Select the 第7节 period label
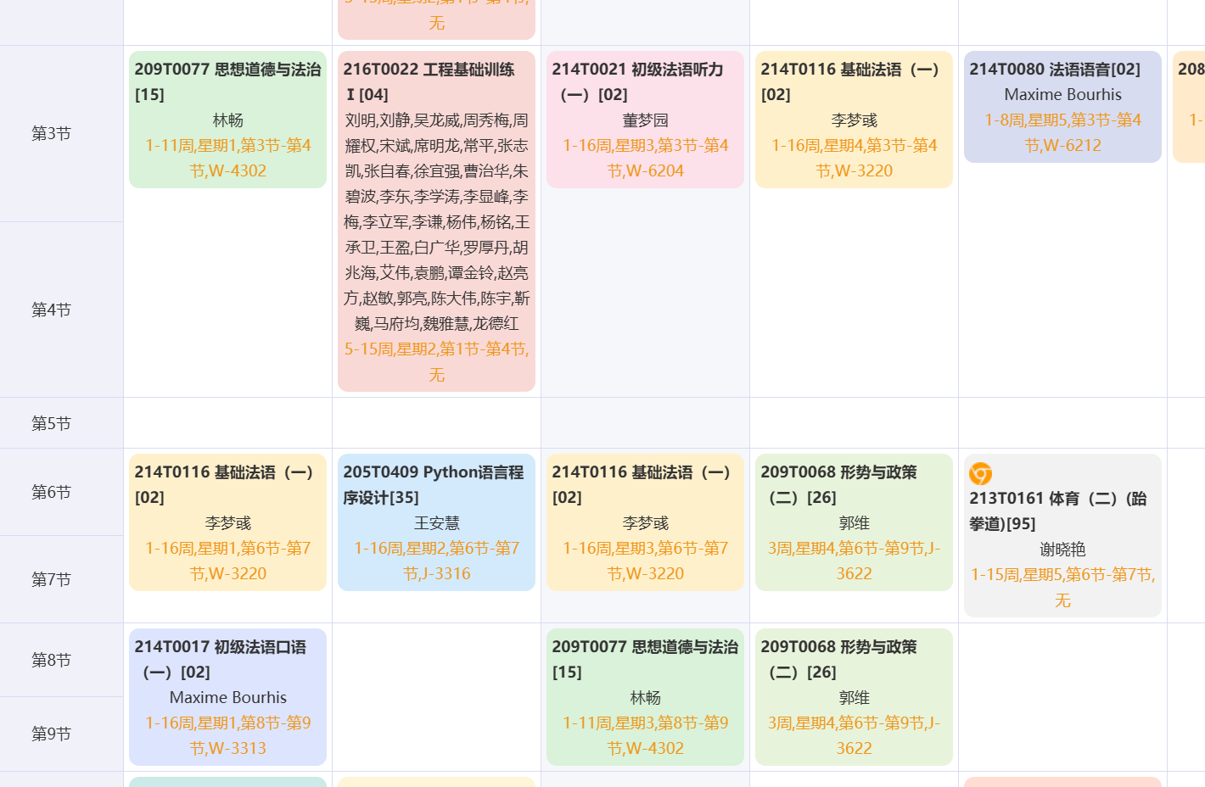 pos(51,579)
